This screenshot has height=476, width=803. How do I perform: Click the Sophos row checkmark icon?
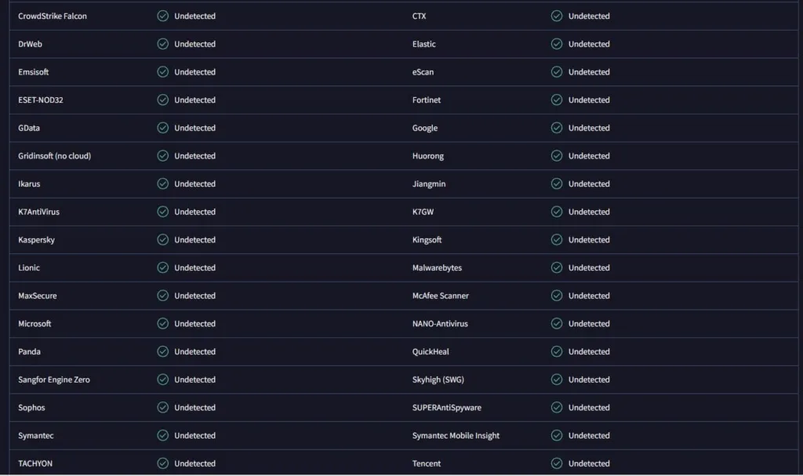163,408
